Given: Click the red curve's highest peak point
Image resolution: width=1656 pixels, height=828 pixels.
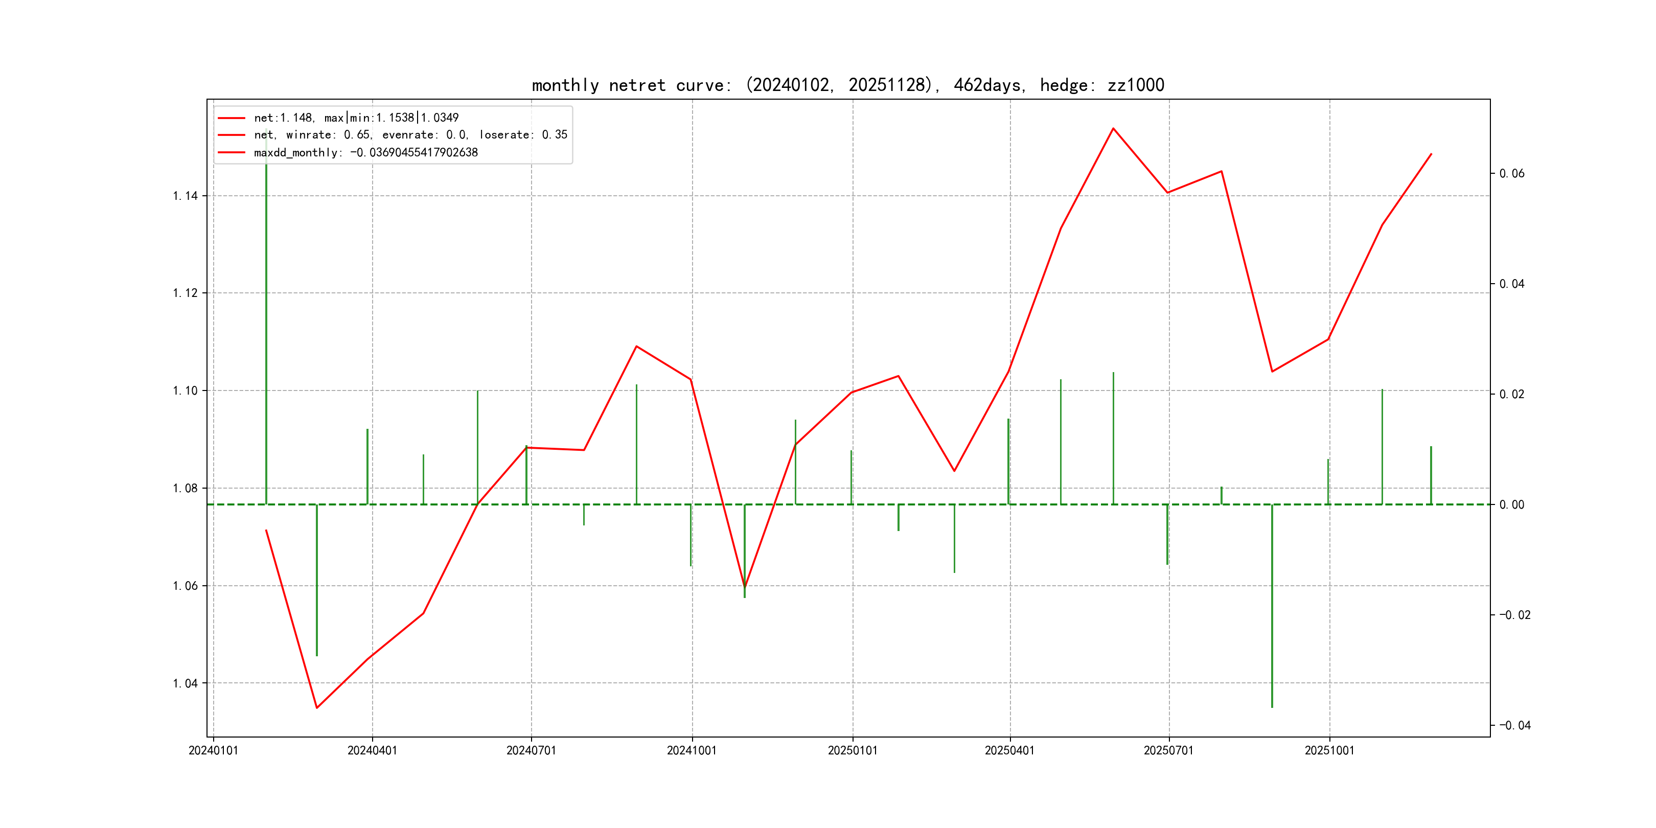Looking at the screenshot, I should tap(1113, 129).
